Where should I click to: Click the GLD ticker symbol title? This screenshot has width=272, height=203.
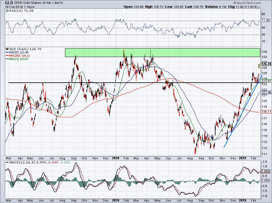[x=9, y=3]
